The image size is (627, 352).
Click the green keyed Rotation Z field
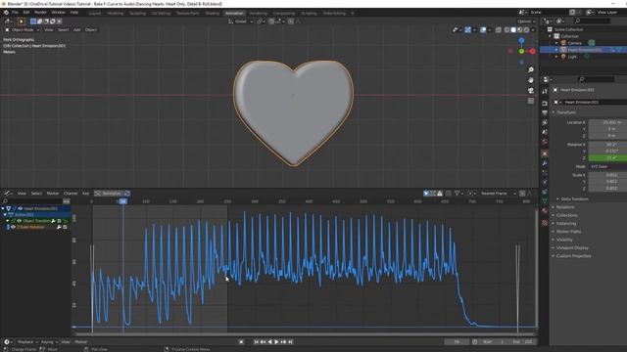coord(607,157)
